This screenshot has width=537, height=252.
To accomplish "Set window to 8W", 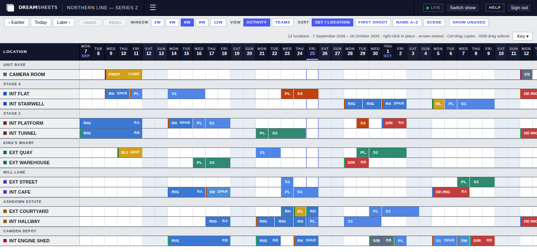I will 202,22.
